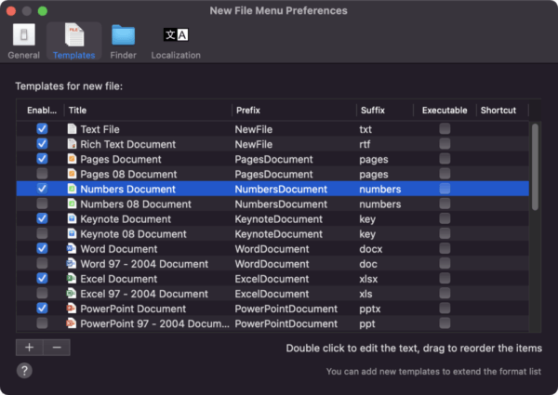Click the Excel Document file icon
This screenshot has height=395, width=558.
(x=72, y=278)
